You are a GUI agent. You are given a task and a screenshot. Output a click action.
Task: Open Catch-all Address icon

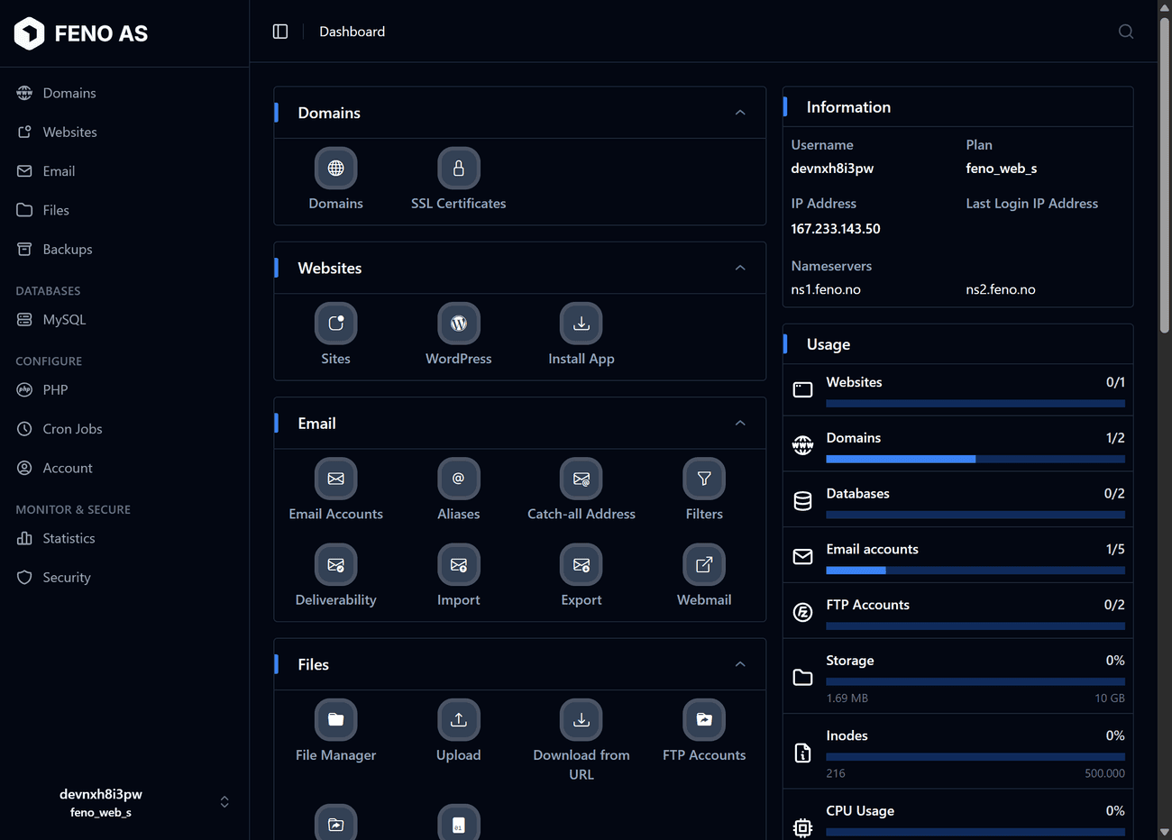(581, 479)
